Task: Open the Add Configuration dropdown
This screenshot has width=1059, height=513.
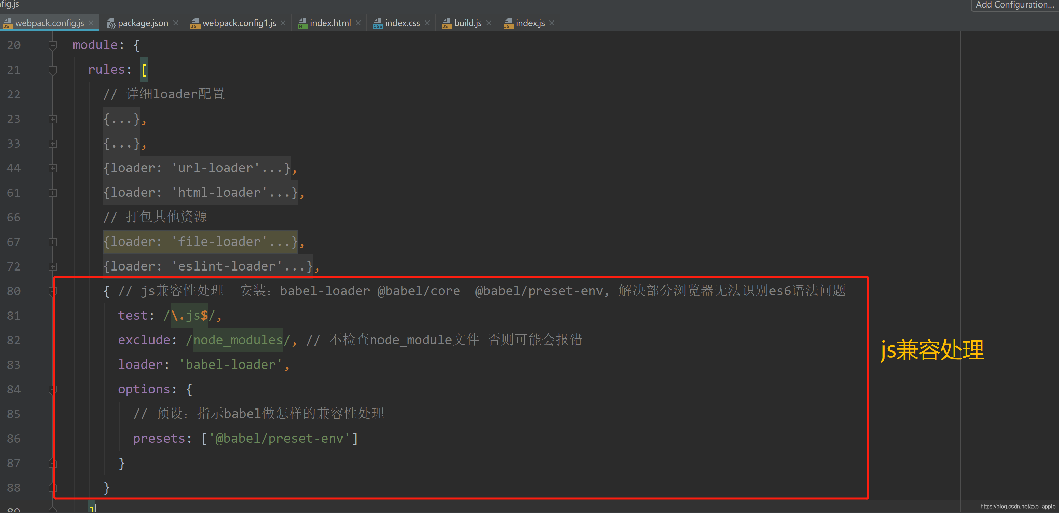Action: pos(1015,5)
